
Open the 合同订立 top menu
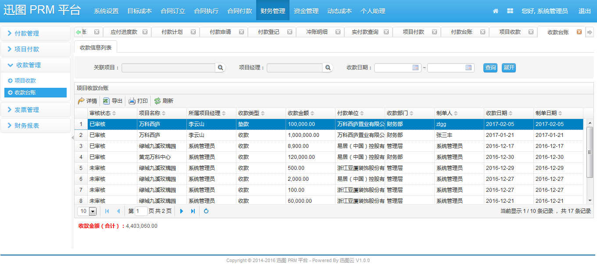click(173, 11)
